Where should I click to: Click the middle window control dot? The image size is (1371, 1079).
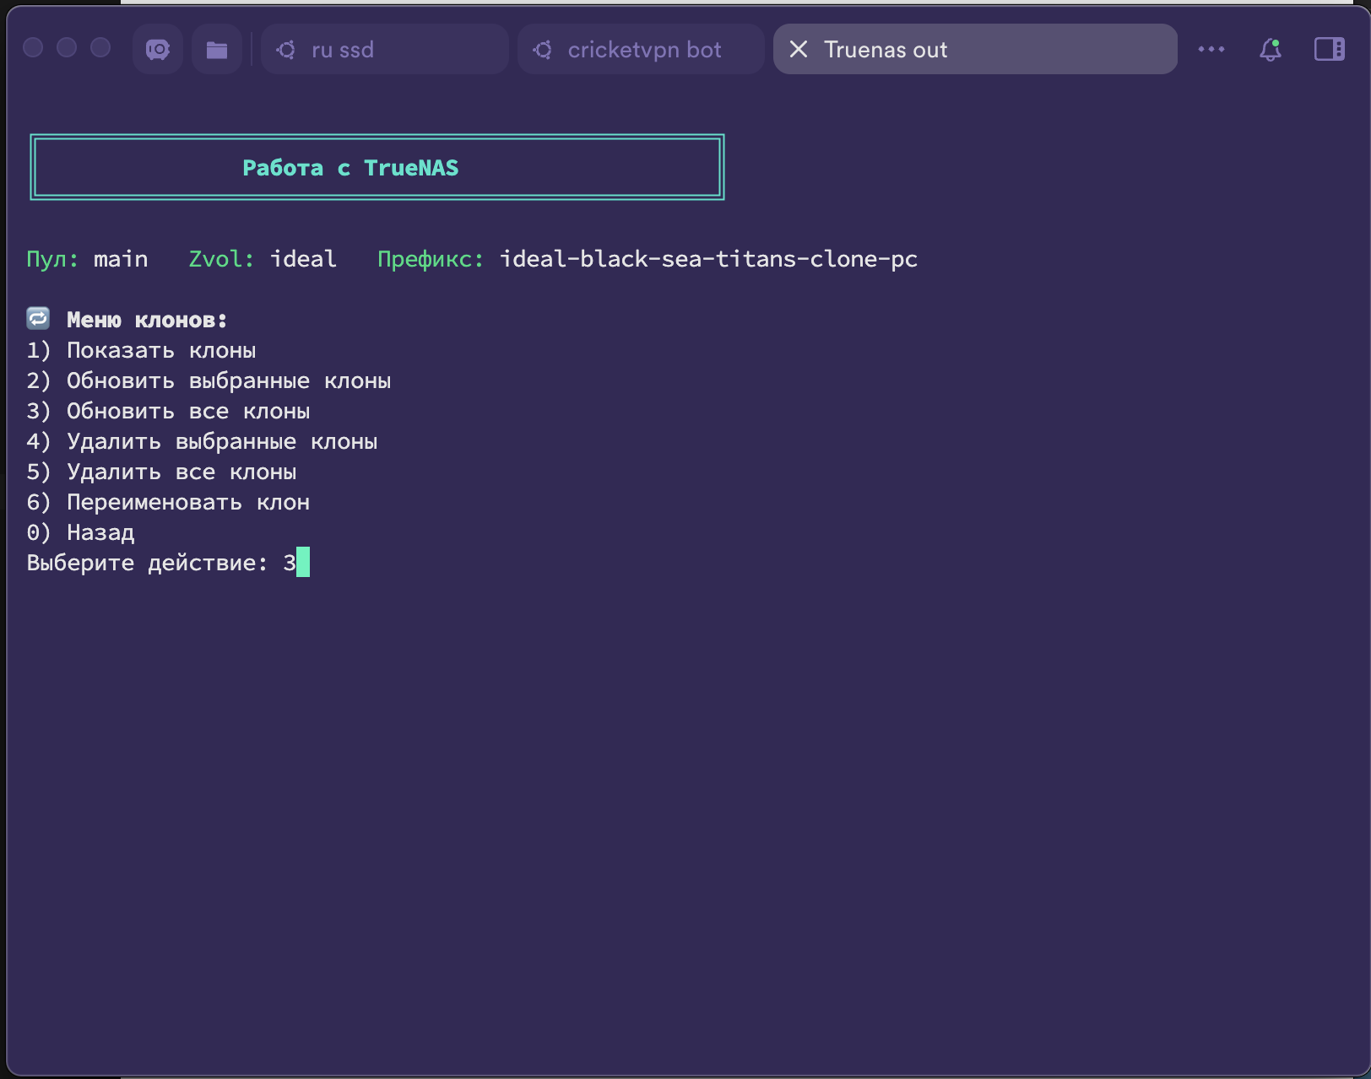(67, 48)
